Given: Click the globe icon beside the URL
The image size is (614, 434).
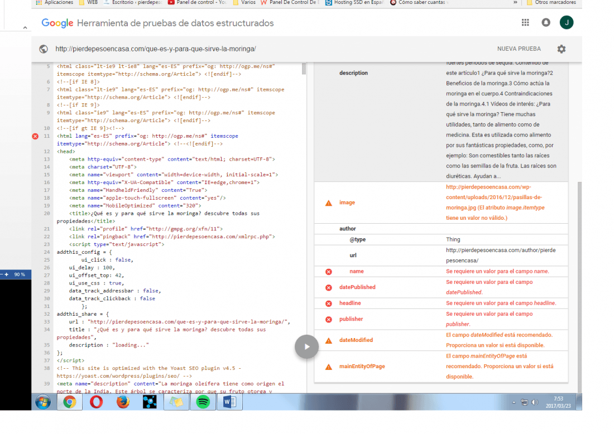Looking at the screenshot, I should (44, 49).
